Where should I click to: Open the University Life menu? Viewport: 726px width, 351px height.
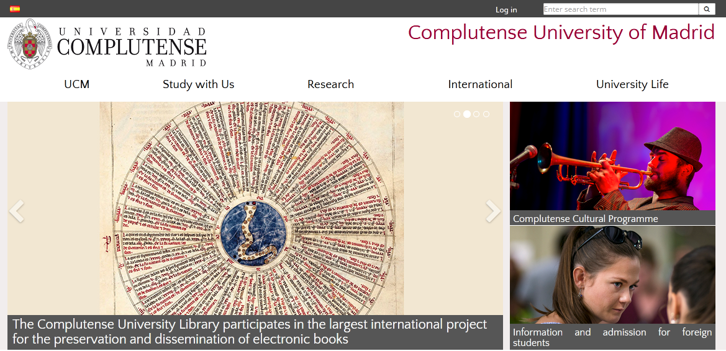632,84
